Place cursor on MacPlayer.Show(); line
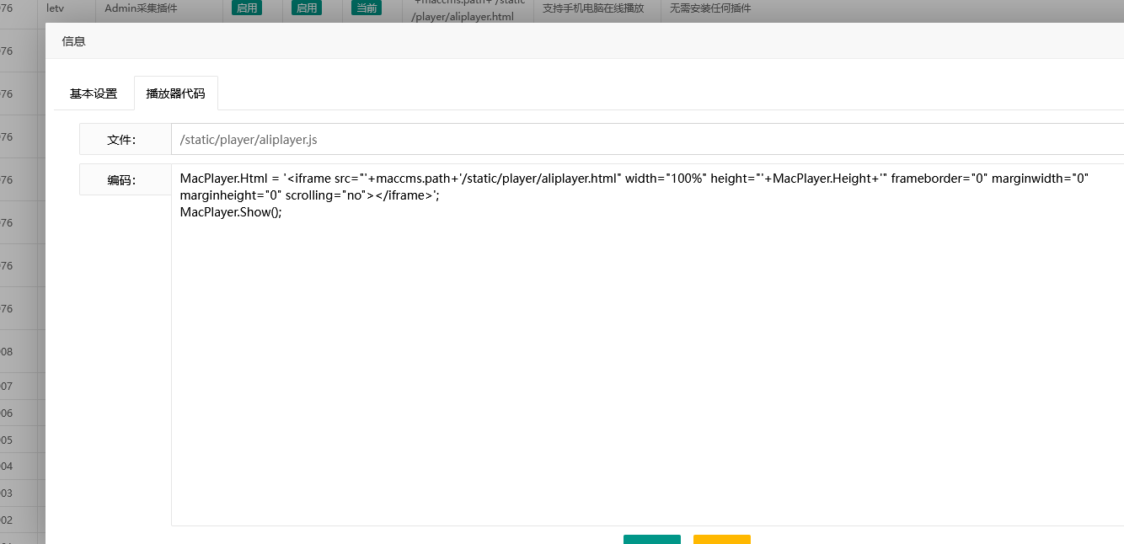Image resolution: width=1124 pixels, height=544 pixels. [x=231, y=212]
